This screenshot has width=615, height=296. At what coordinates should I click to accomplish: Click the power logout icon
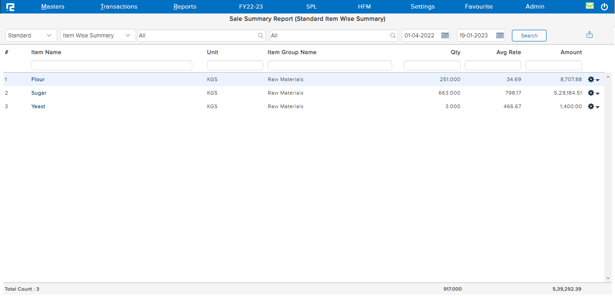coord(604,7)
